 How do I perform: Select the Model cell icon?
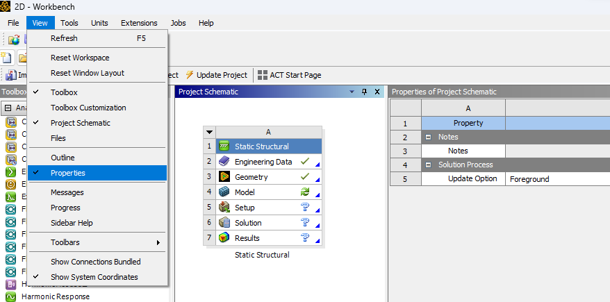coord(224,192)
